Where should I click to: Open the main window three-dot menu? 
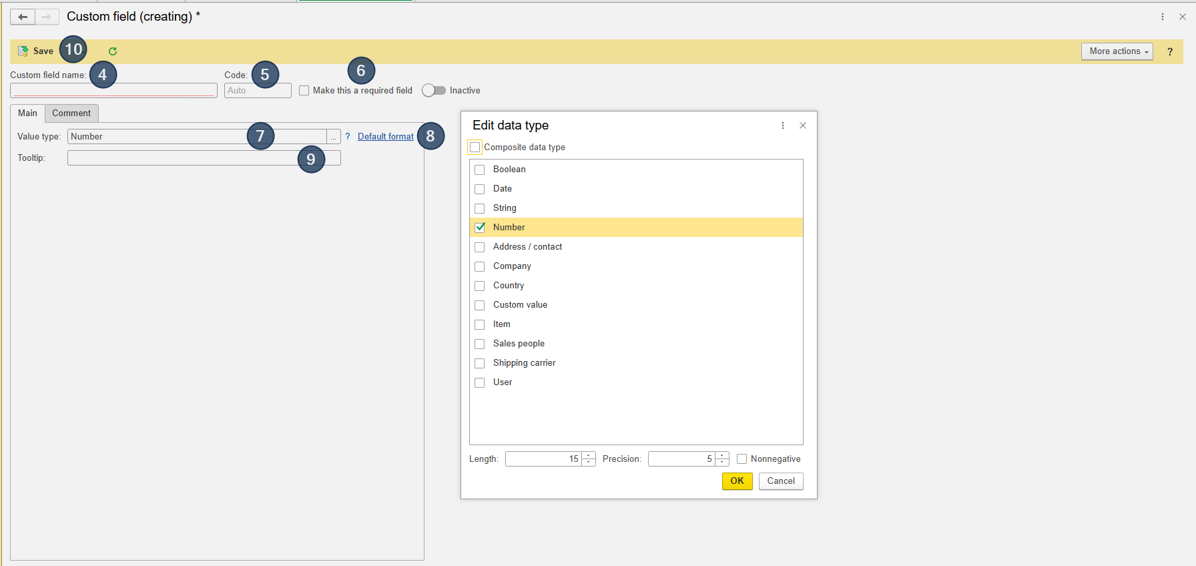[1163, 17]
